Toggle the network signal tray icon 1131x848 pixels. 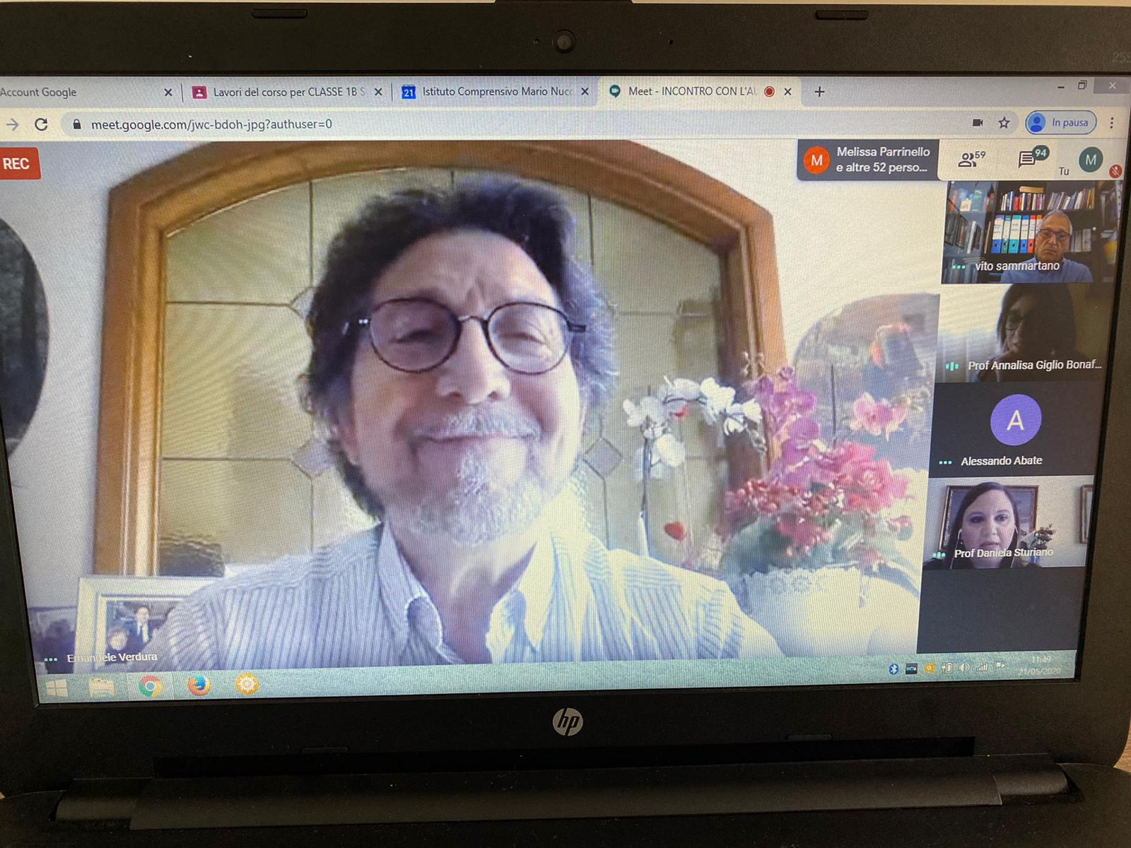[x=980, y=667]
